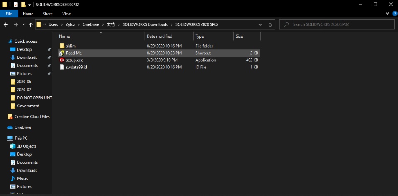Click the Users breadcrumb in address bar

tap(53, 24)
